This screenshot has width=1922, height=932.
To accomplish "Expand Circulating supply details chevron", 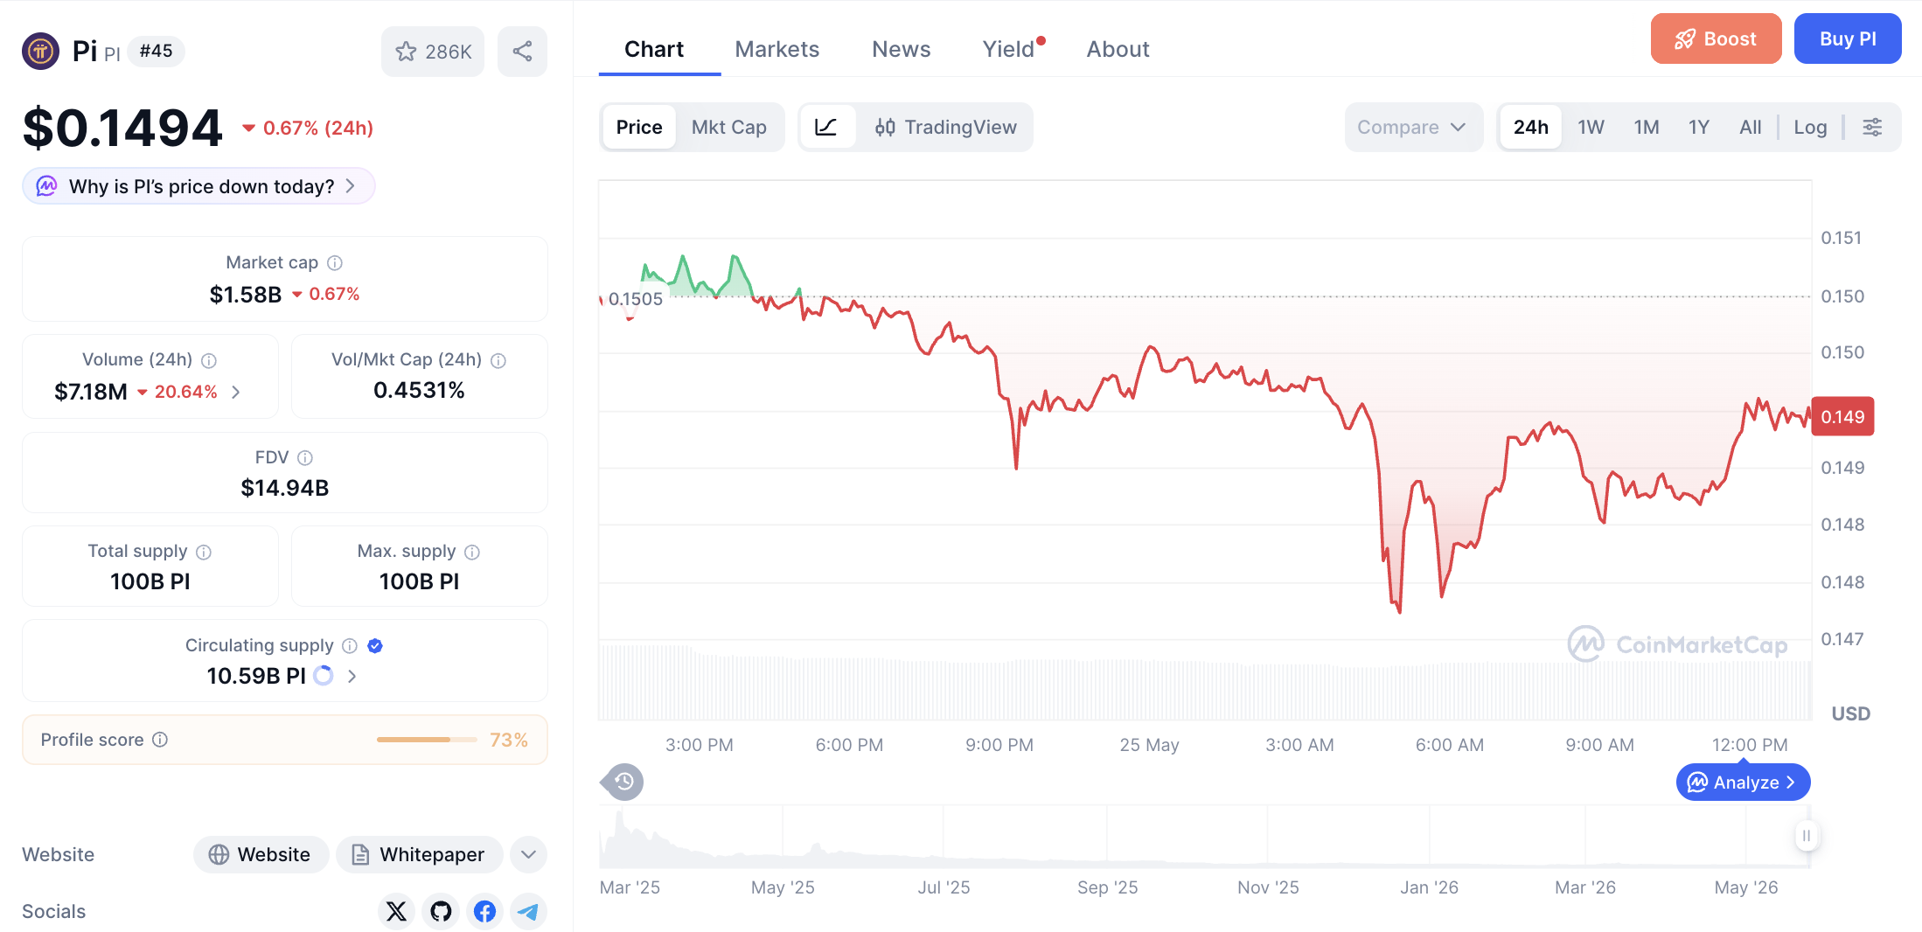I will tap(352, 676).
